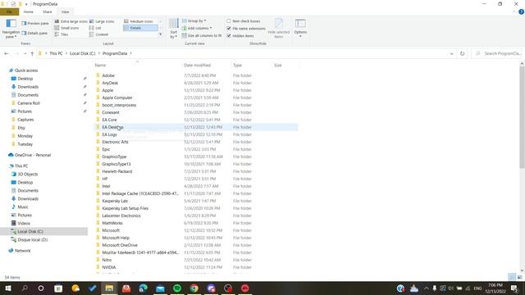Image resolution: width=525 pixels, height=295 pixels.
Task: Click Local Disk (C:) in address breadcrumb
Action: click(82, 53)
